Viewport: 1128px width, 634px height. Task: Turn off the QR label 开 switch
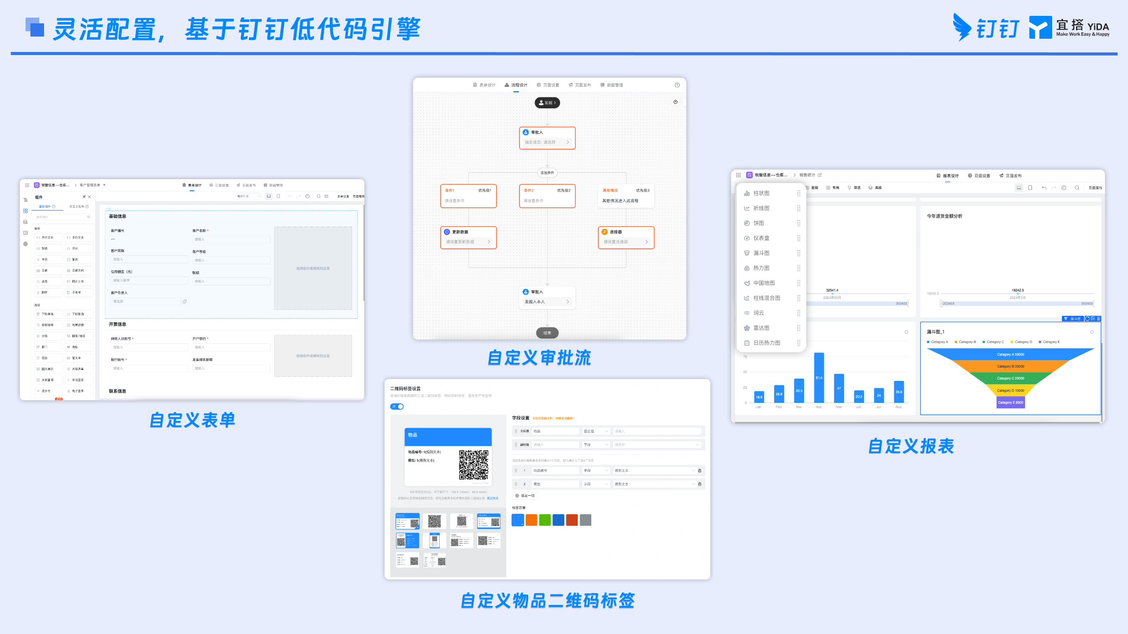point(397,406)
